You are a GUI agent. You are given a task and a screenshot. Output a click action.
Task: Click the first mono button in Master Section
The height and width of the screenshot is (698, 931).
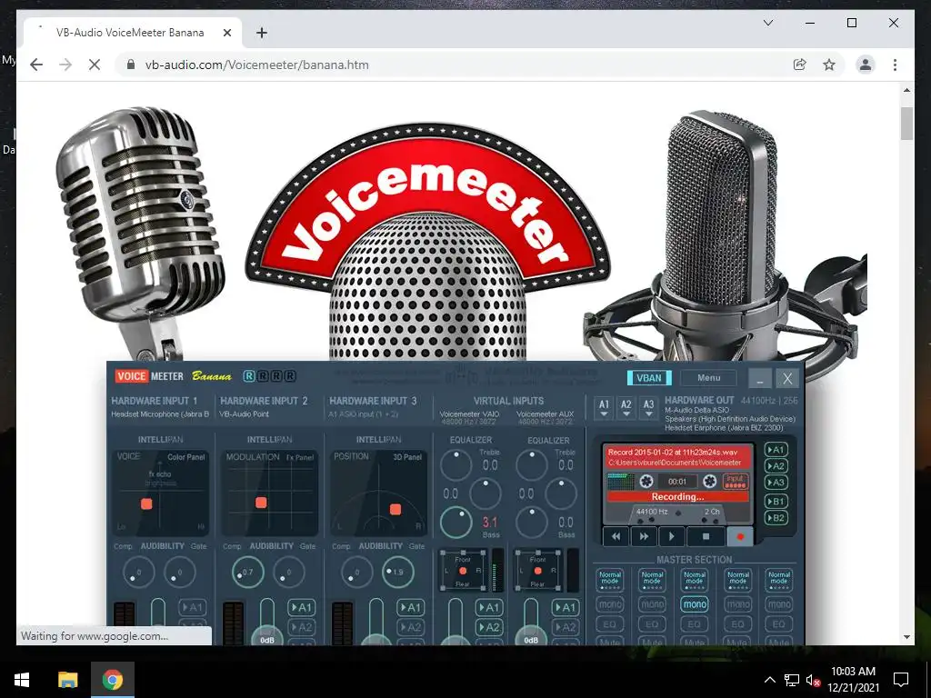tap(610, 604)
